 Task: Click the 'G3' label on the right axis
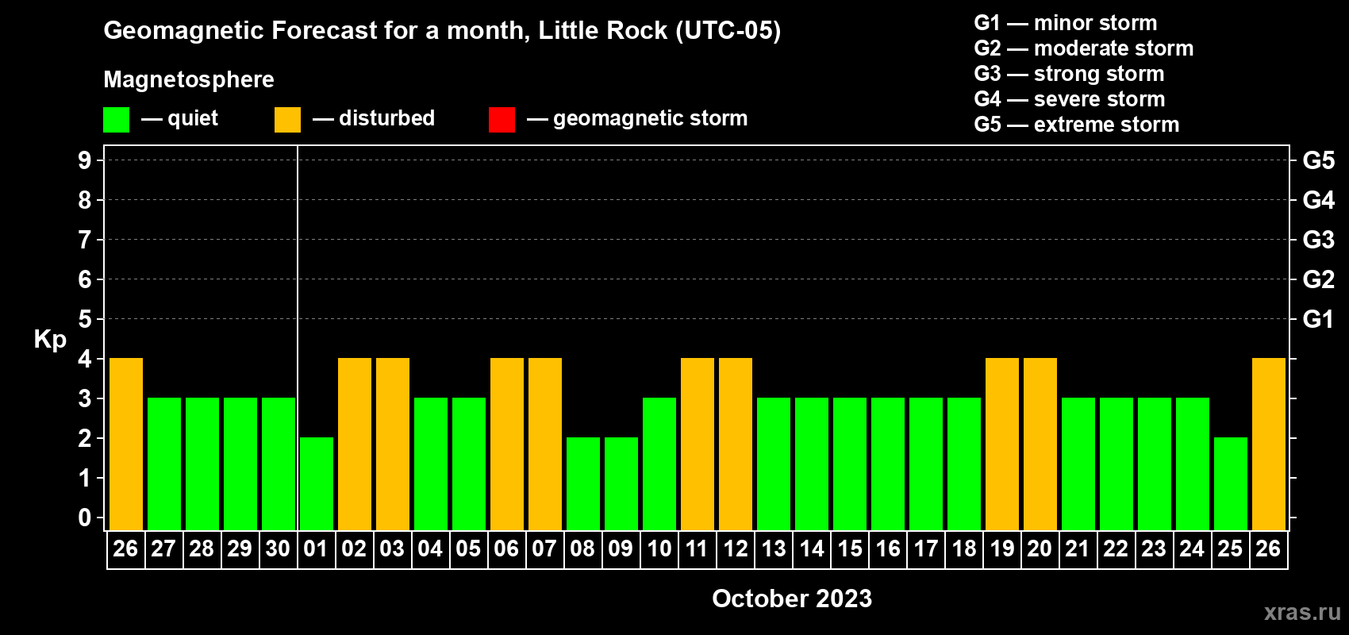[1319, 240]
